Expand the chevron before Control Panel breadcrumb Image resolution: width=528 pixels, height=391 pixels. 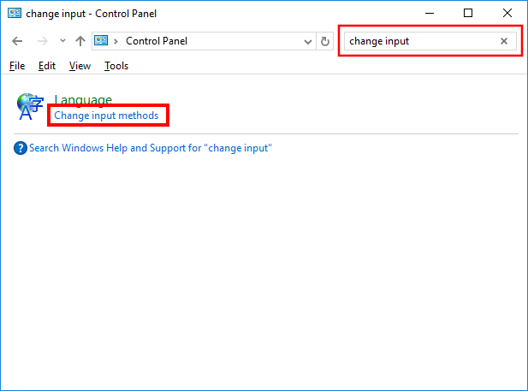click(116, 41)
